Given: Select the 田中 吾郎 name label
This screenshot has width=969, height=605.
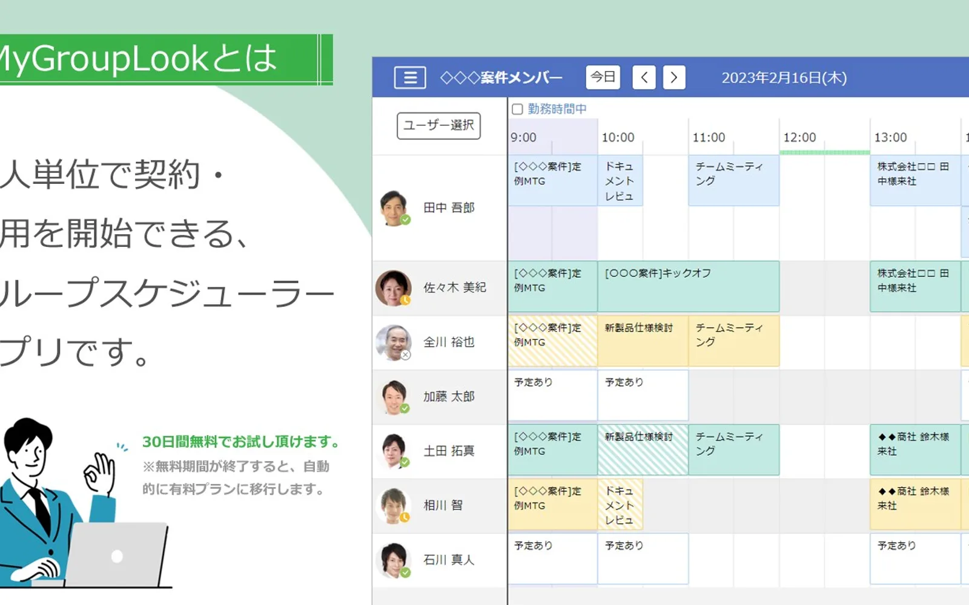Looking at the screenshot, I should pos(449,208).
